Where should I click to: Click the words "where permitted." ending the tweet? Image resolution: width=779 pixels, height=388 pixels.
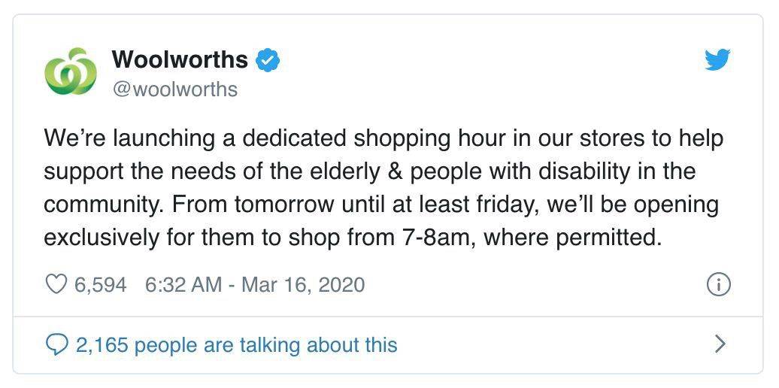[x=573, y=239]
